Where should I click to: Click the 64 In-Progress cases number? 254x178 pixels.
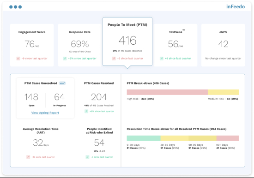click(59, 97)
